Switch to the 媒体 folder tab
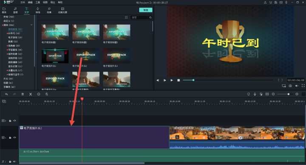 click(x=4, y=10)
